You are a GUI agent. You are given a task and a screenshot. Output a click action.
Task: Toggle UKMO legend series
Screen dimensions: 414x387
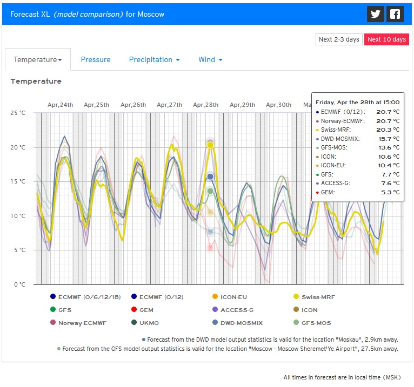point(145,323)
